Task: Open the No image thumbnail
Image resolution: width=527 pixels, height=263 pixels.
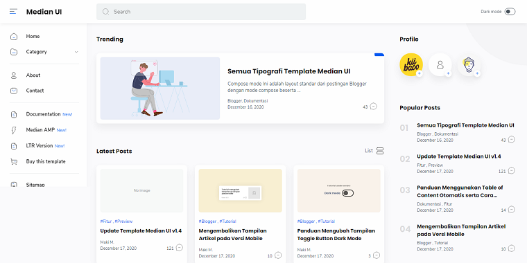Action: pyautogui.click(x=142, y=190)
